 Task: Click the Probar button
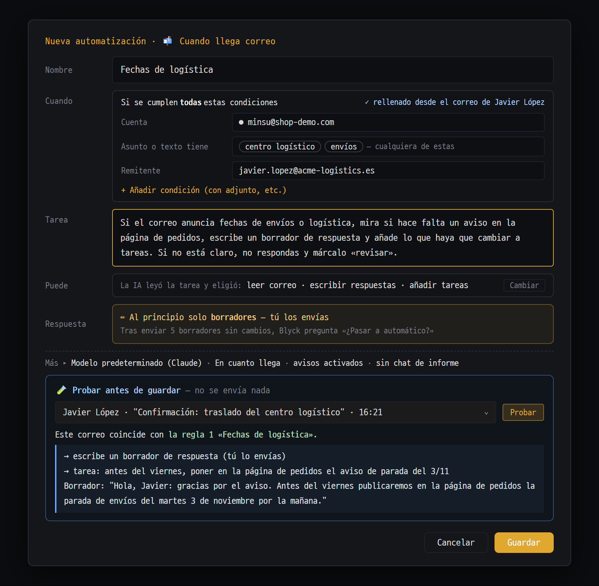point(523,412)
